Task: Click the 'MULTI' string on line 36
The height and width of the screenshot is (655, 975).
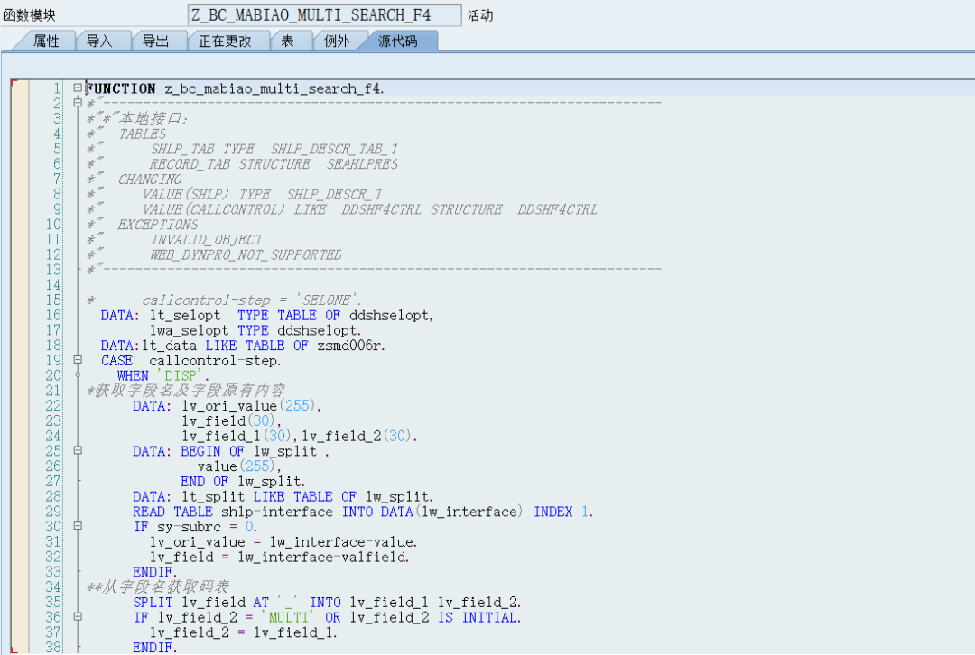Action: [x=287, y=617]
